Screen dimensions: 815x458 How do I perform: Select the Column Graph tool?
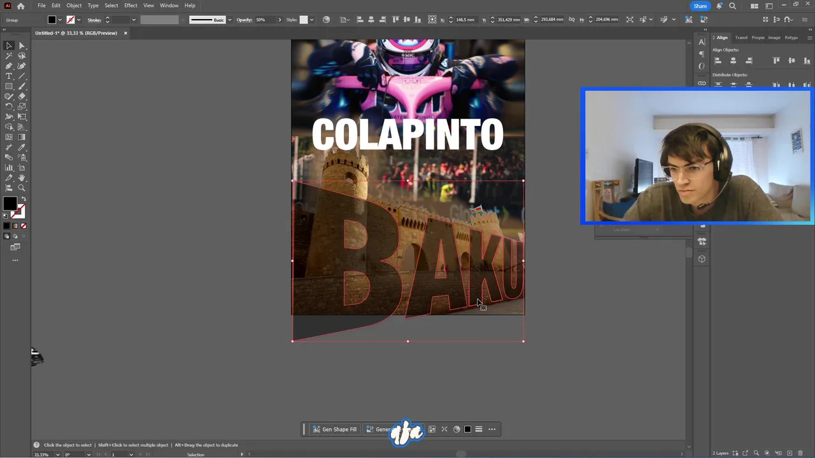(x=9, y=168)
